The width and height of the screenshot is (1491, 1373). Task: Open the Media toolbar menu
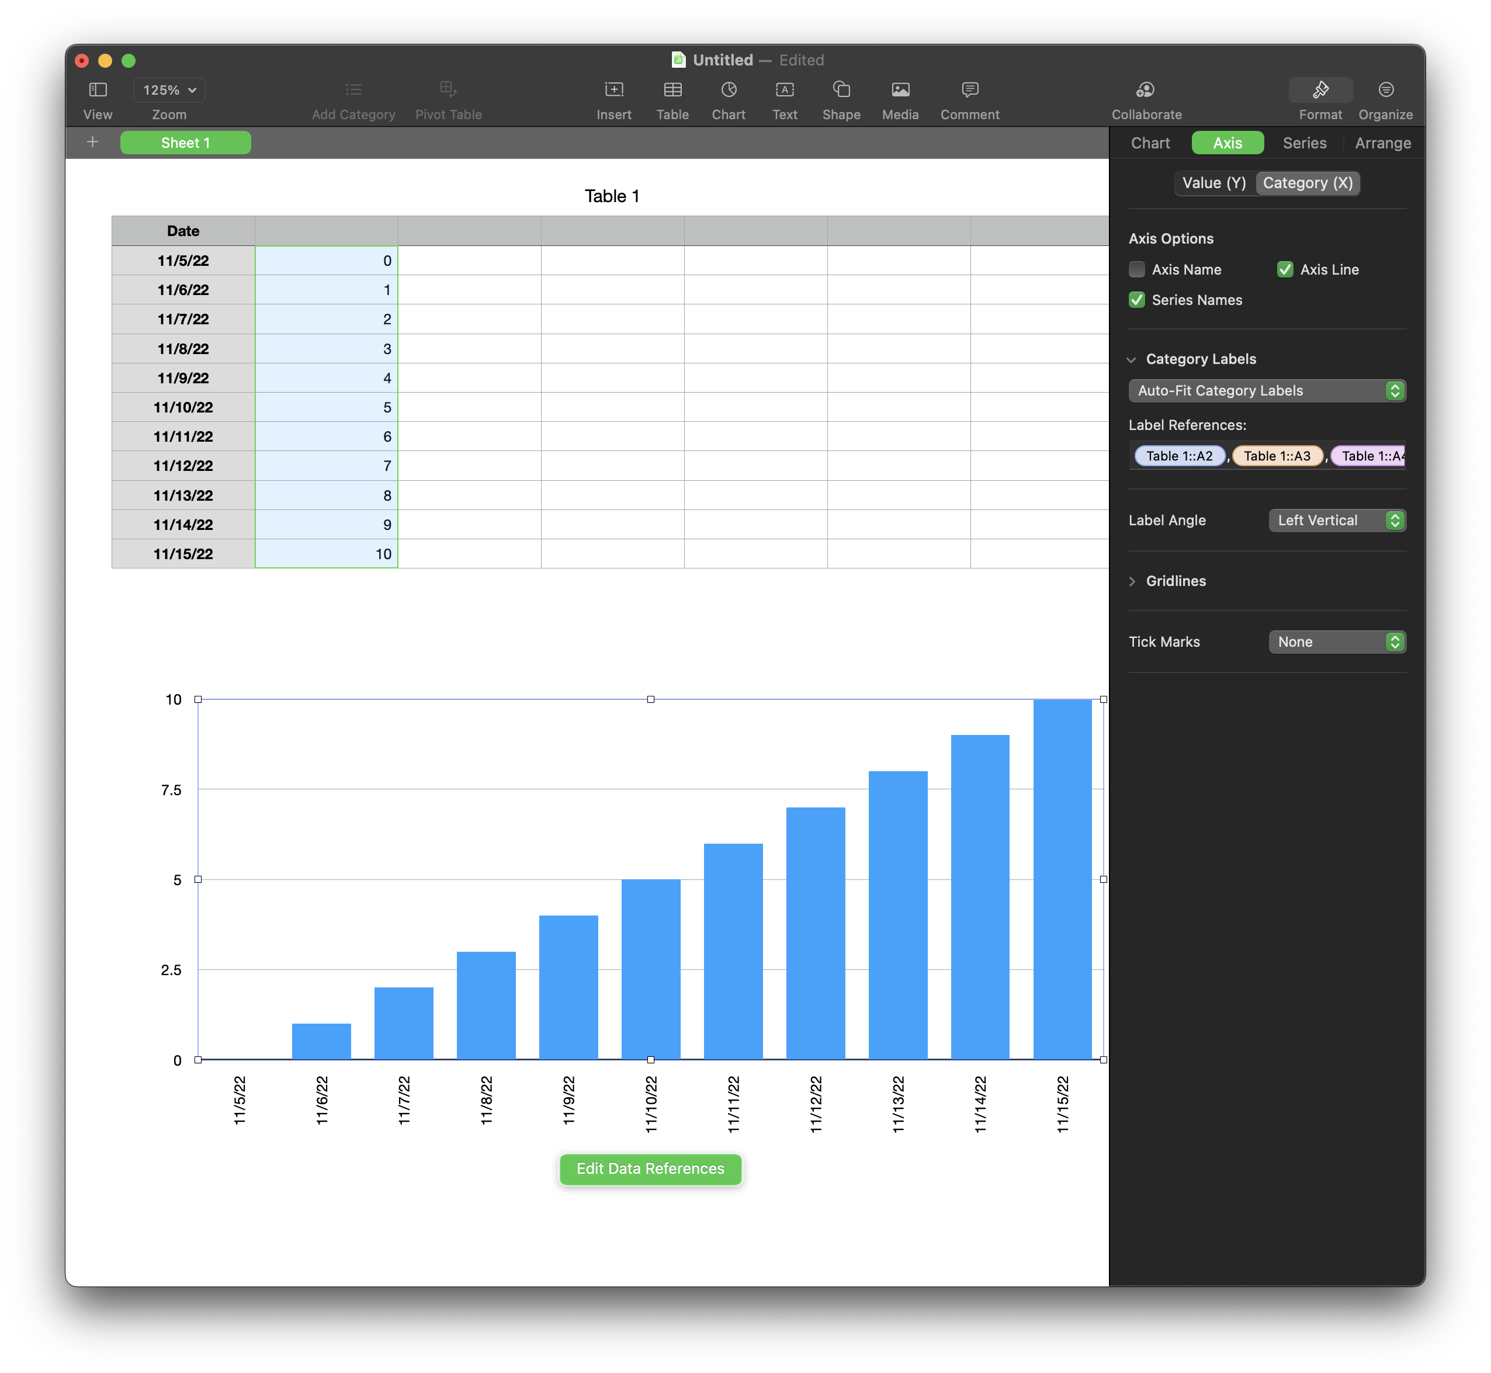[900, 91]
